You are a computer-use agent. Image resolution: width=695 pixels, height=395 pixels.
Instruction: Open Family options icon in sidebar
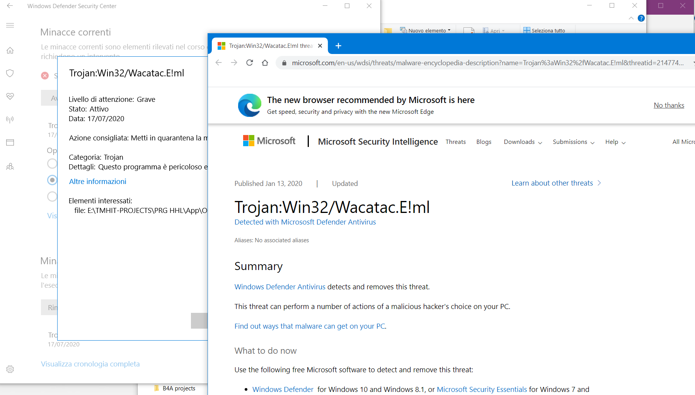click(x=10, y=166)
